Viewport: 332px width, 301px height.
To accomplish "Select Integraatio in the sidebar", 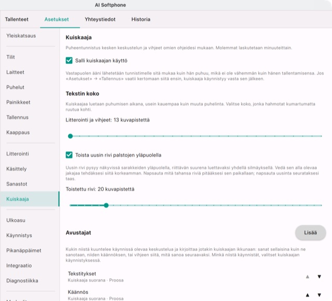I will (x=30, y=265).
